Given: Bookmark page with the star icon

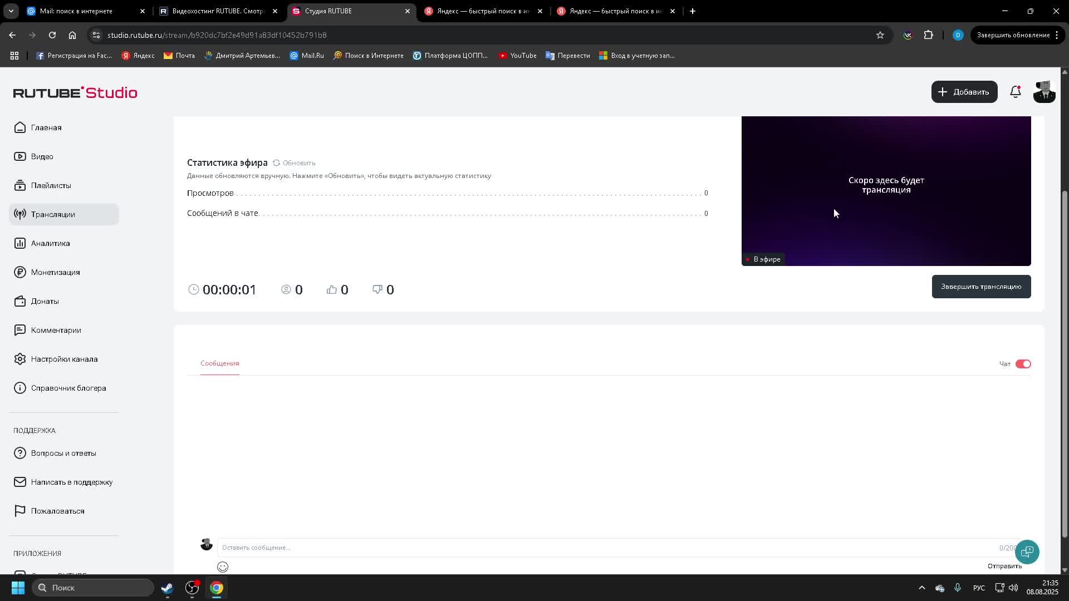Looking at the screenshot, I should coord(880,35).
